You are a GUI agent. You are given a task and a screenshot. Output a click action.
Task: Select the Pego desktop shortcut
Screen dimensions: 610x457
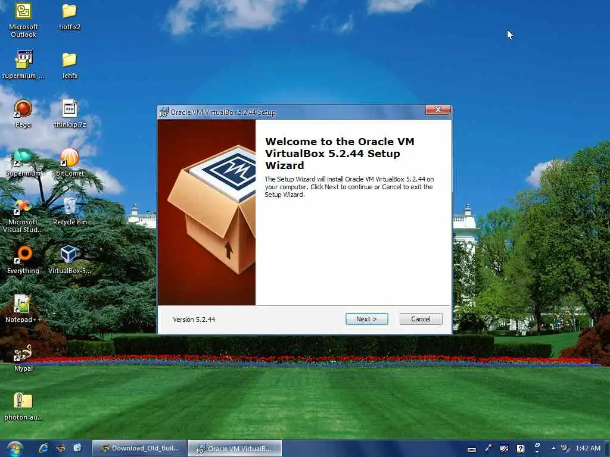tap(23, 114)
